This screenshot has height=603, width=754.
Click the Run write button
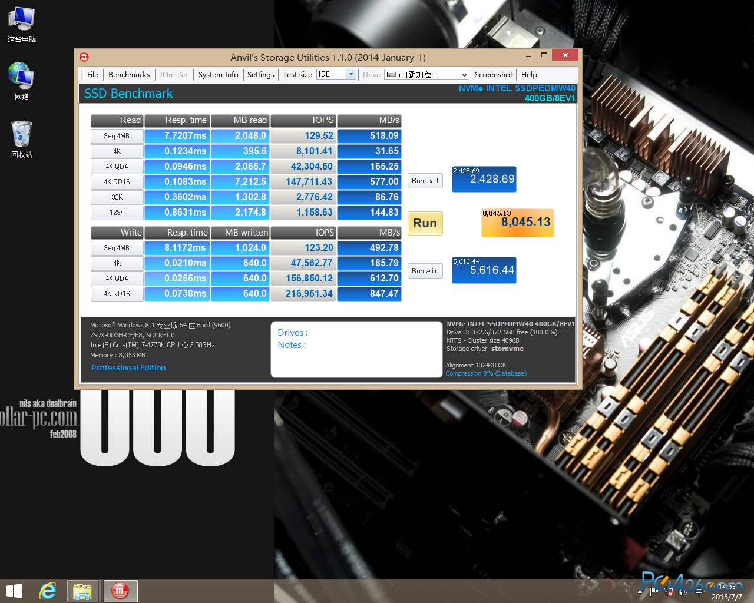[x=425, y=271]
